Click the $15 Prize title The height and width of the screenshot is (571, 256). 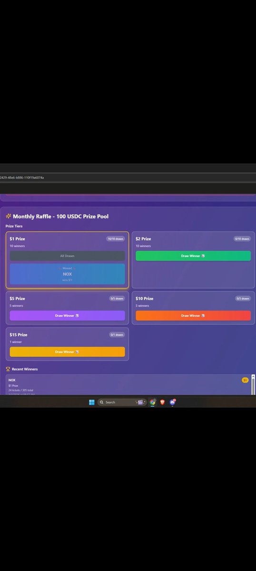[x=18, y=335]
